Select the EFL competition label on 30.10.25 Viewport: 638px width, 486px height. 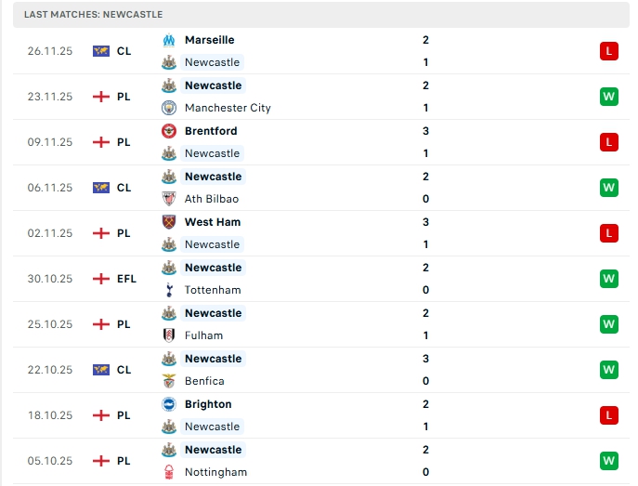pyautogui.click(x=126, y=279)
